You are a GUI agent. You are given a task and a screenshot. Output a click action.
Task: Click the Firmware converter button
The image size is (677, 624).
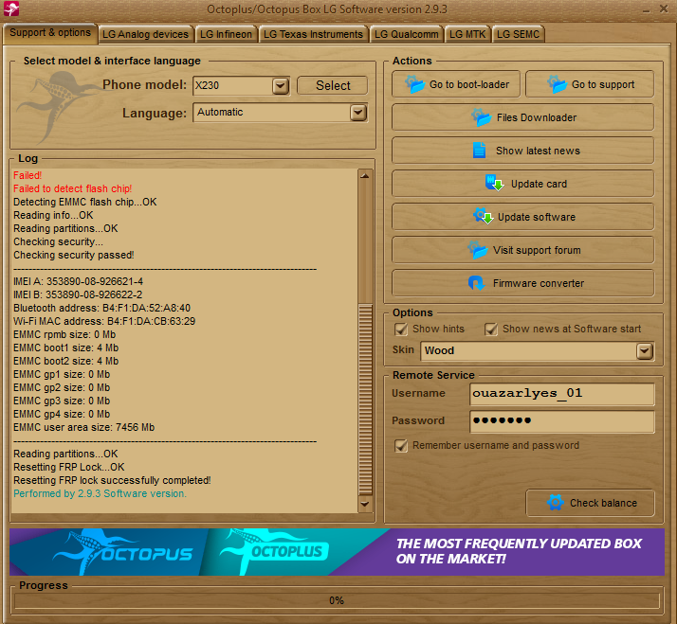pyautogui.click(x=522, y=283)
